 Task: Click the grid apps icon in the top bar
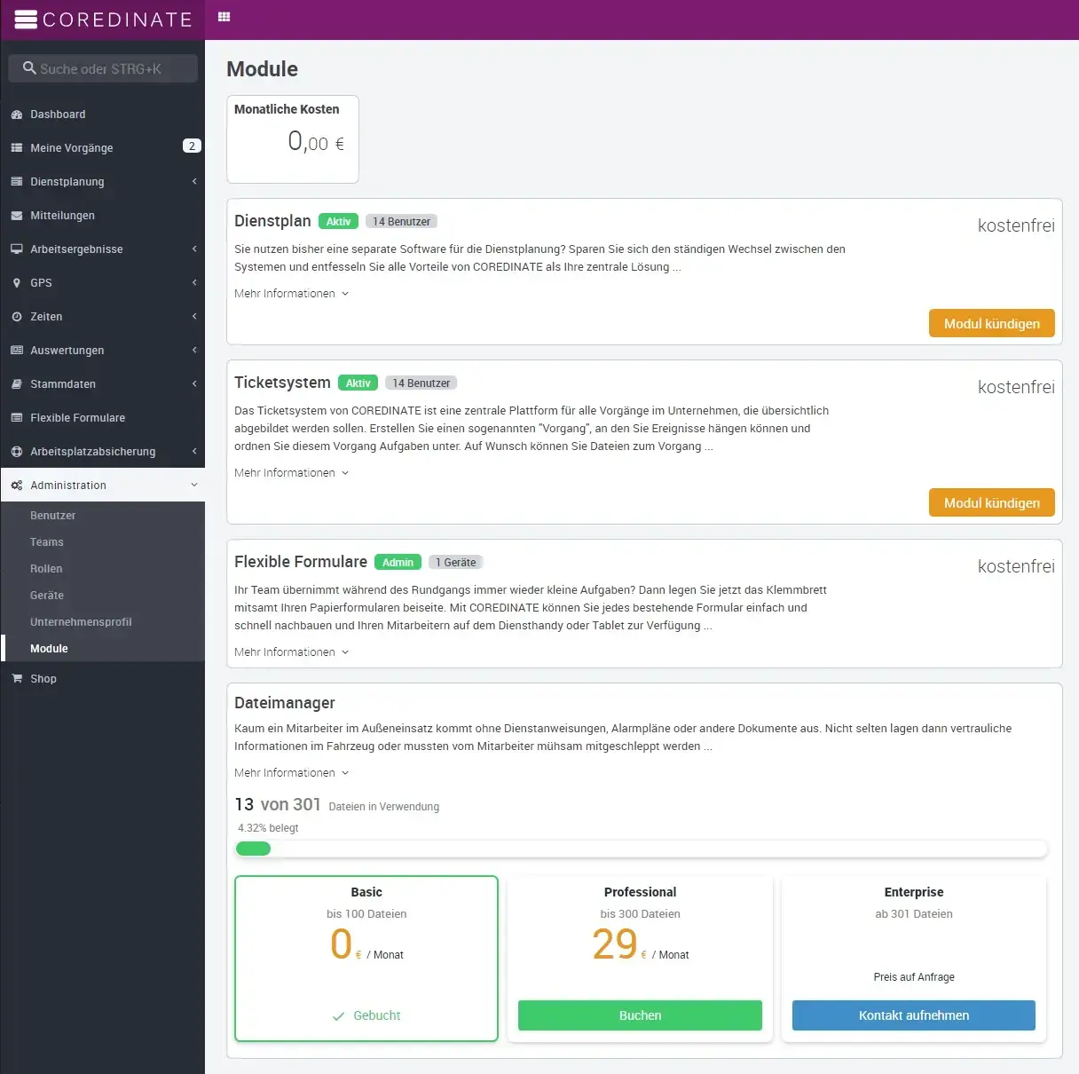224,17
